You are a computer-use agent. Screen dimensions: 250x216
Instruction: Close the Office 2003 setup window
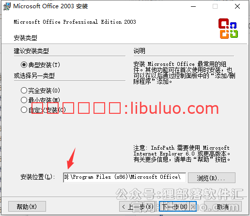pyautogui.click(x=237, y=6)
